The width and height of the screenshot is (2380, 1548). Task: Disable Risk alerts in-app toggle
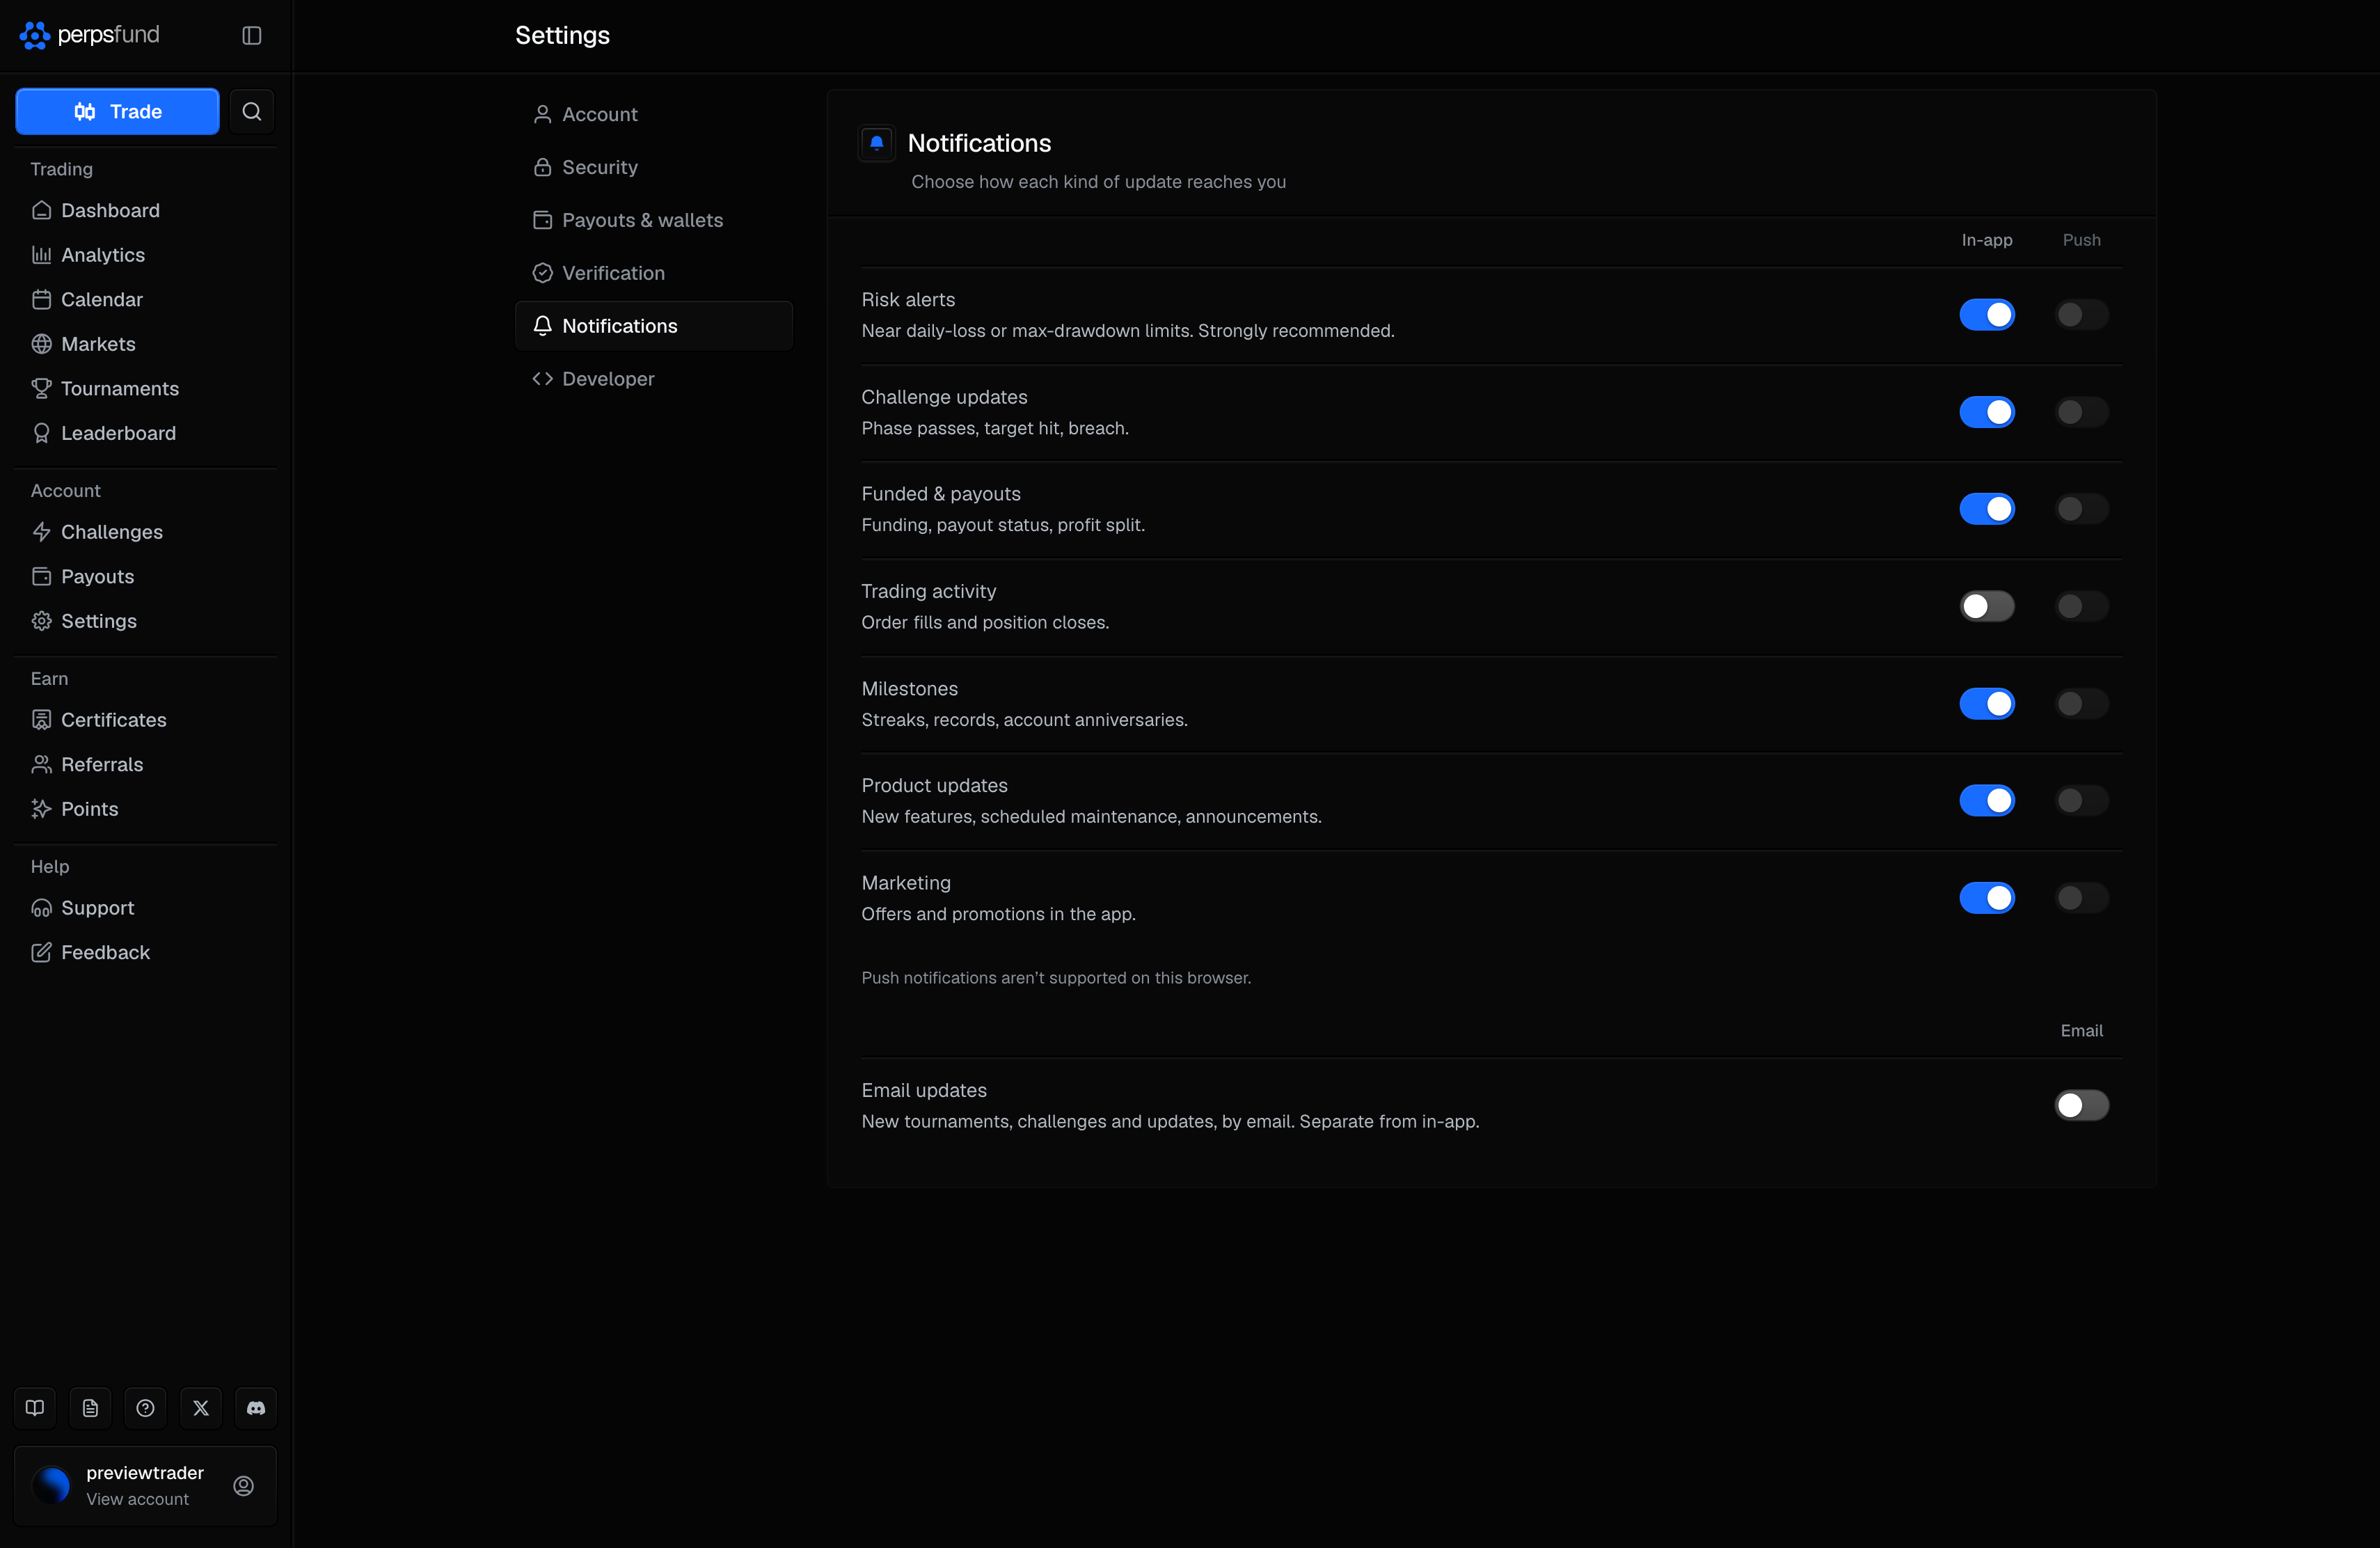1986,315
